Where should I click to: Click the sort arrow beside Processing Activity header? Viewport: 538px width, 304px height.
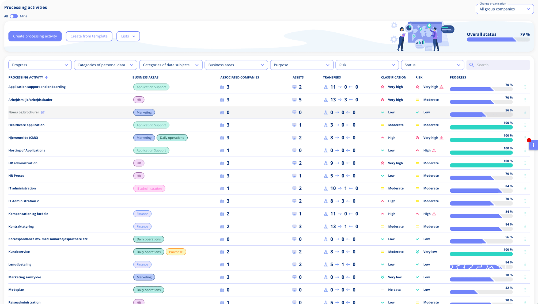47,77
